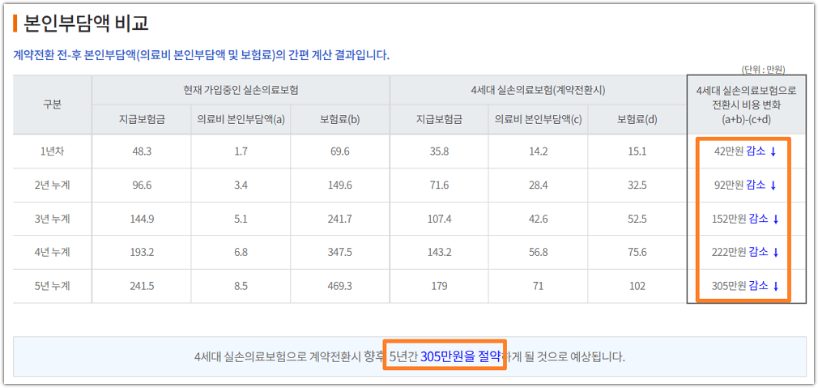Click the 15.1 premium value
Screen dimensions: 818x388
pyautogui.click(x=637, y=151)
